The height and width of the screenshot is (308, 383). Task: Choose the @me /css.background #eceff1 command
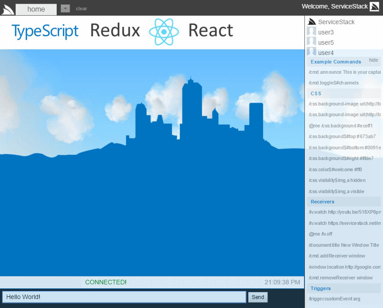tap(341, 126)
